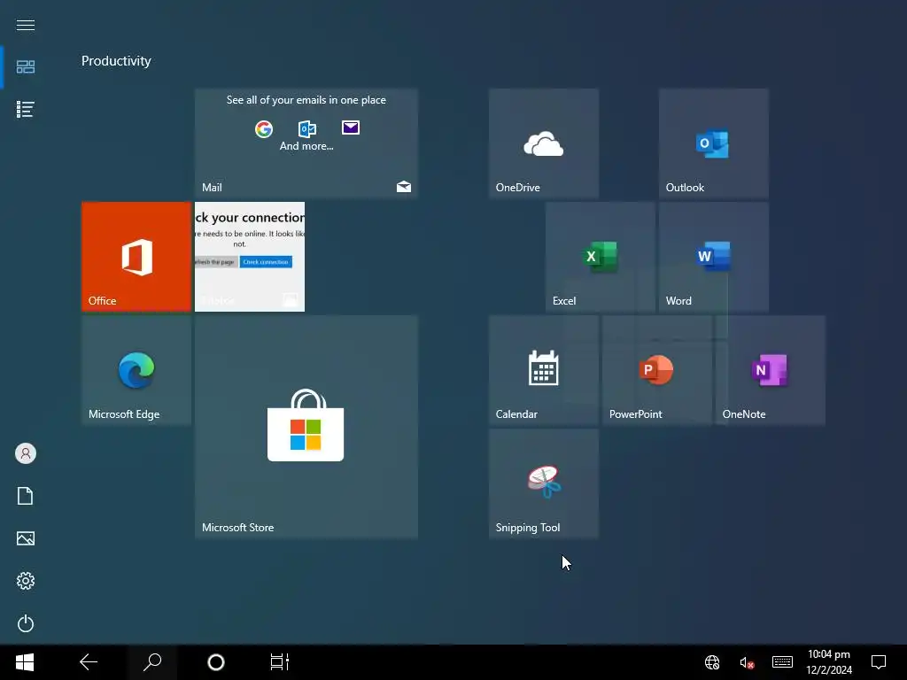The height and width of the screenshot is (680, 907).
Task: Click the Windows Start button
Action: [x=25, y=662]
